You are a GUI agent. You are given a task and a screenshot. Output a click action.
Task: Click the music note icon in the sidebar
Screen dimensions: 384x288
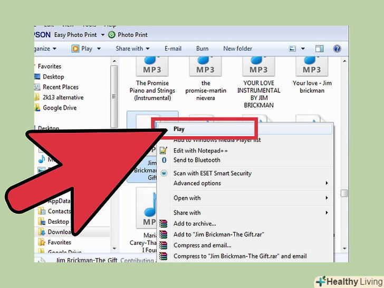[42, 159]
